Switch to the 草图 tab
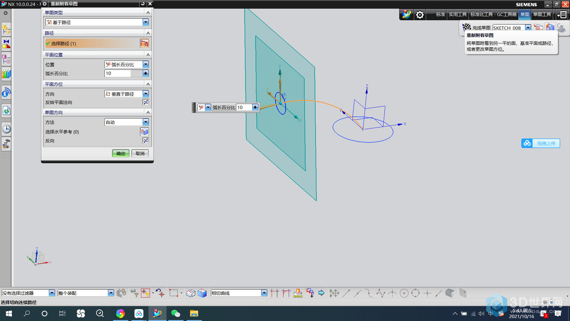The height and width of the screenshot is (321, 570). click(525, 14)
